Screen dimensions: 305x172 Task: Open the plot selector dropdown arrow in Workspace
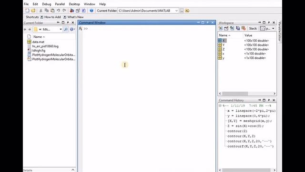tap(273, 29)
